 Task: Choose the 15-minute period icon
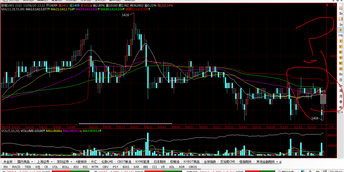coord(341,58)
